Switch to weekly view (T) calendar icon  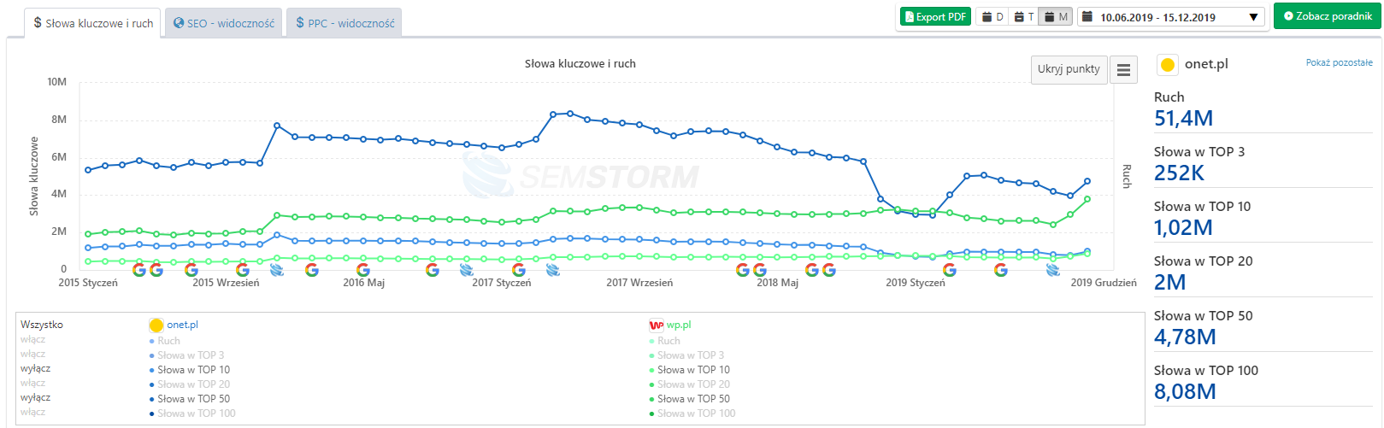tap(1023, 17)
